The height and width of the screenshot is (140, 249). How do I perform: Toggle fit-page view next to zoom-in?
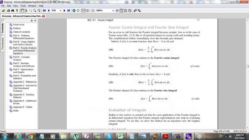coord(121,11)
